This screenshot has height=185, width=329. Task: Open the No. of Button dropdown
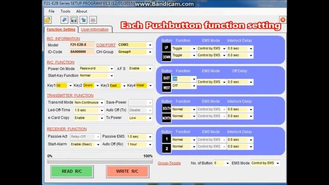[222, 163]
